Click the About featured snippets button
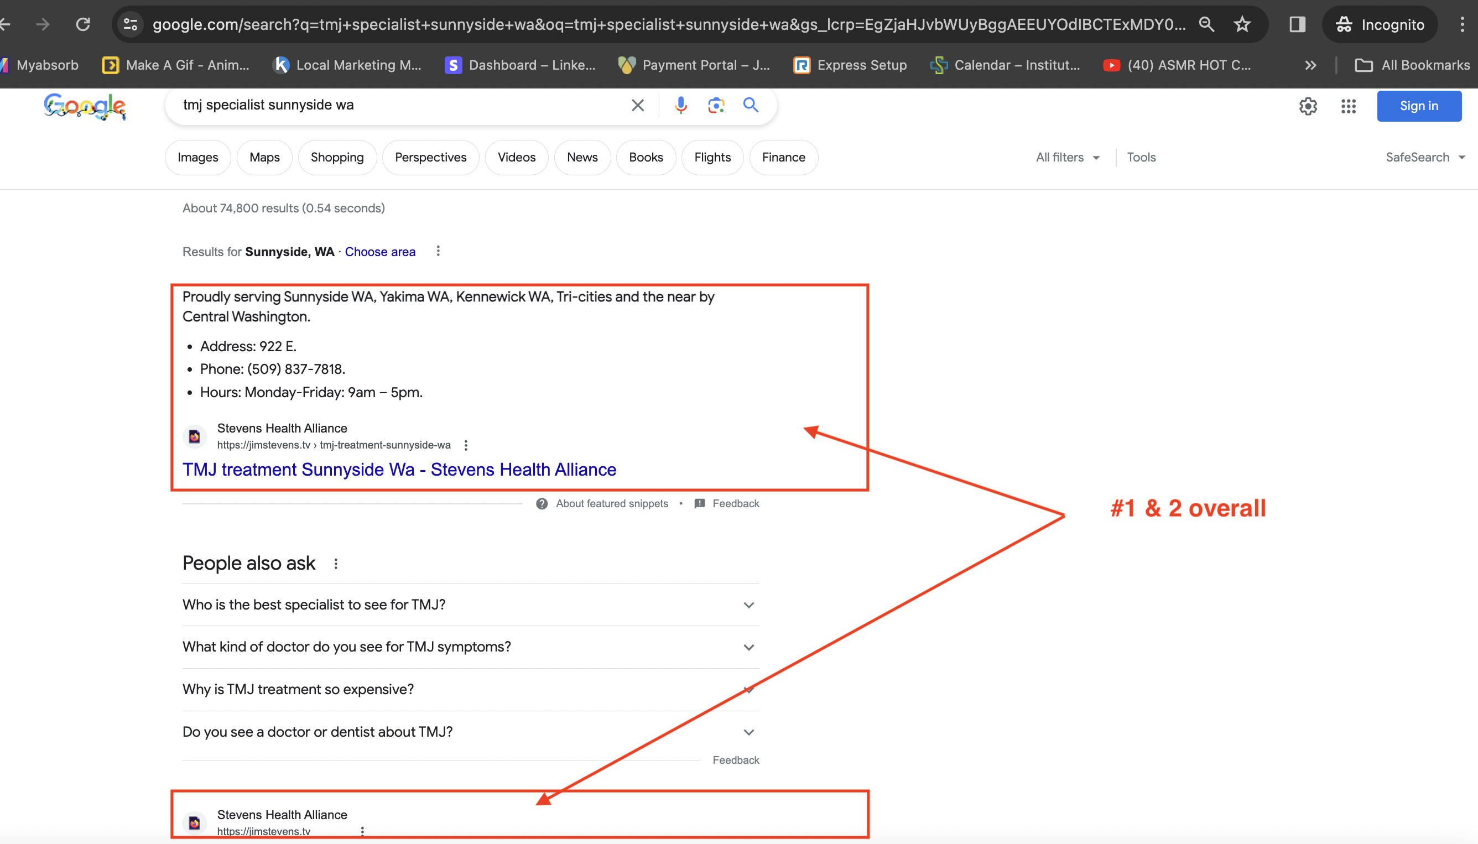1478x844 pixels. coord(604,503)
